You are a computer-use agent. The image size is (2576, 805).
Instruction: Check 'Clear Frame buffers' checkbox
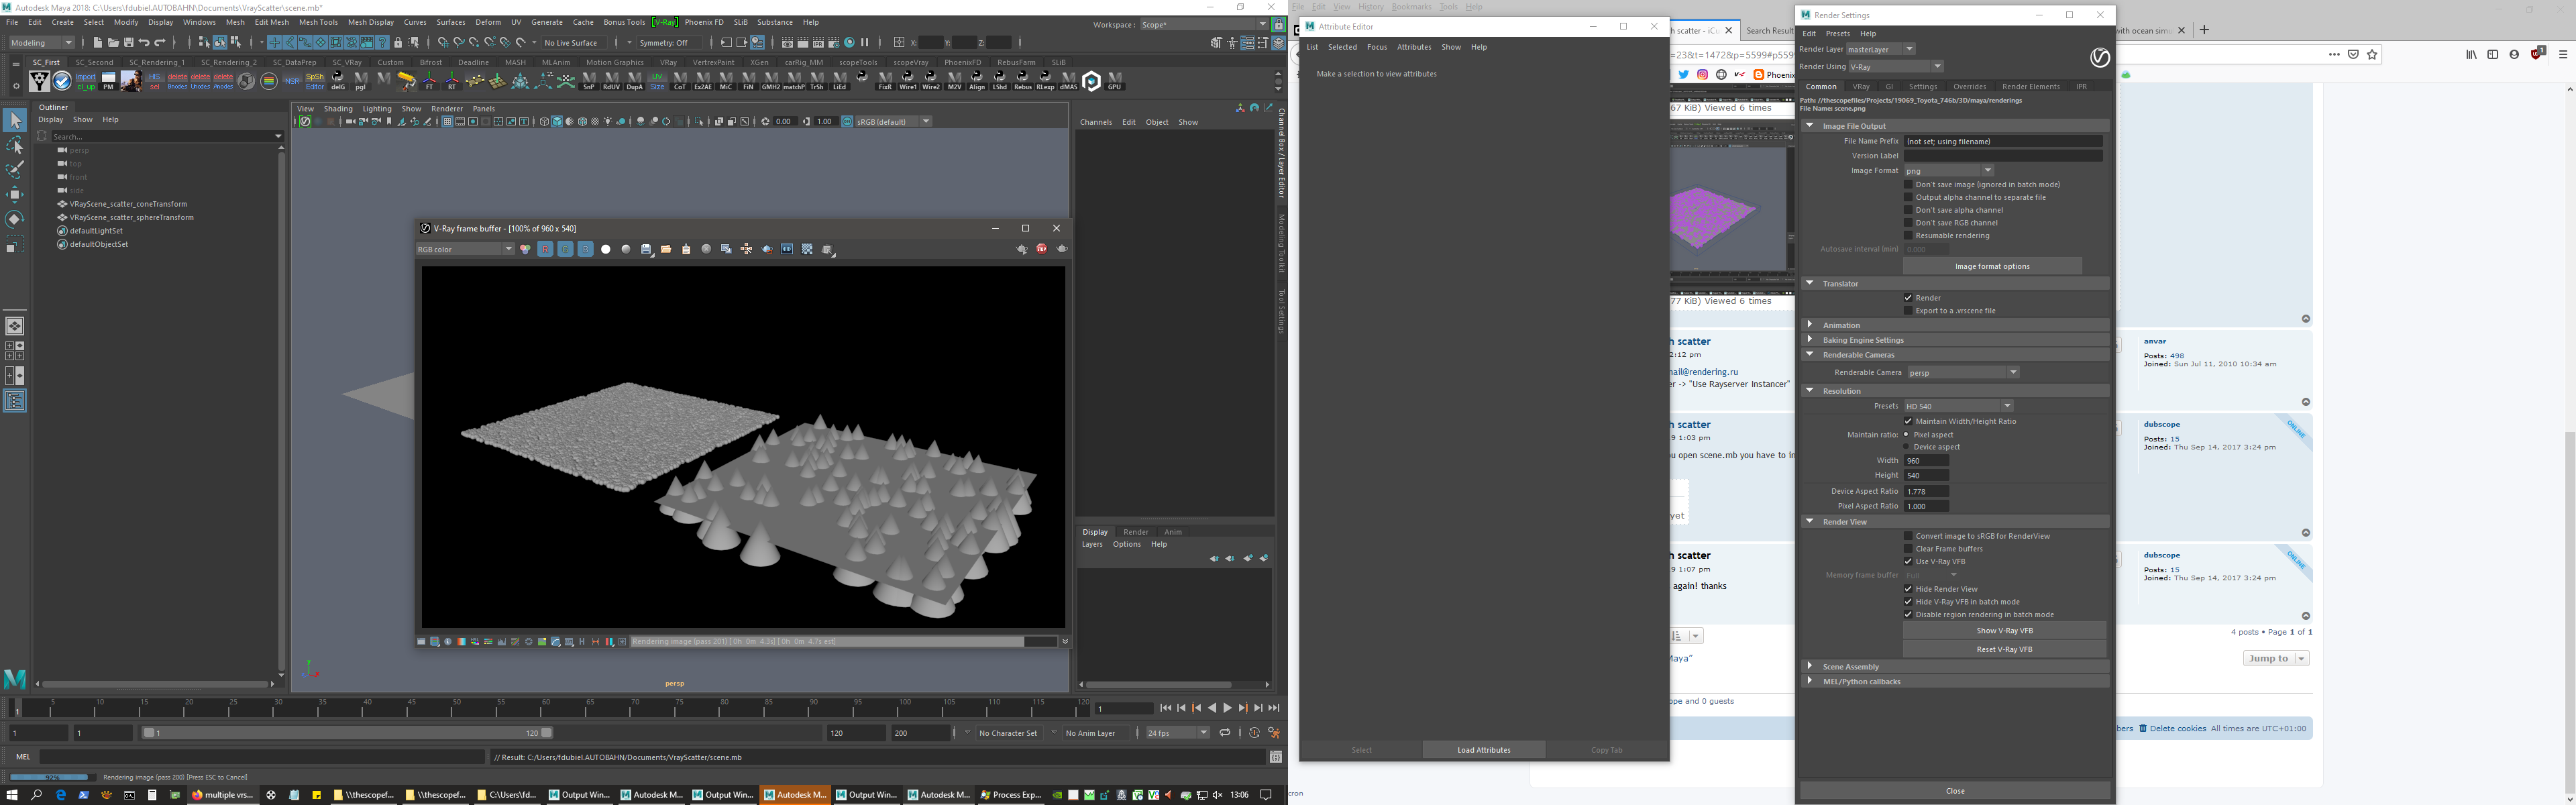(x=1908, y=548)
